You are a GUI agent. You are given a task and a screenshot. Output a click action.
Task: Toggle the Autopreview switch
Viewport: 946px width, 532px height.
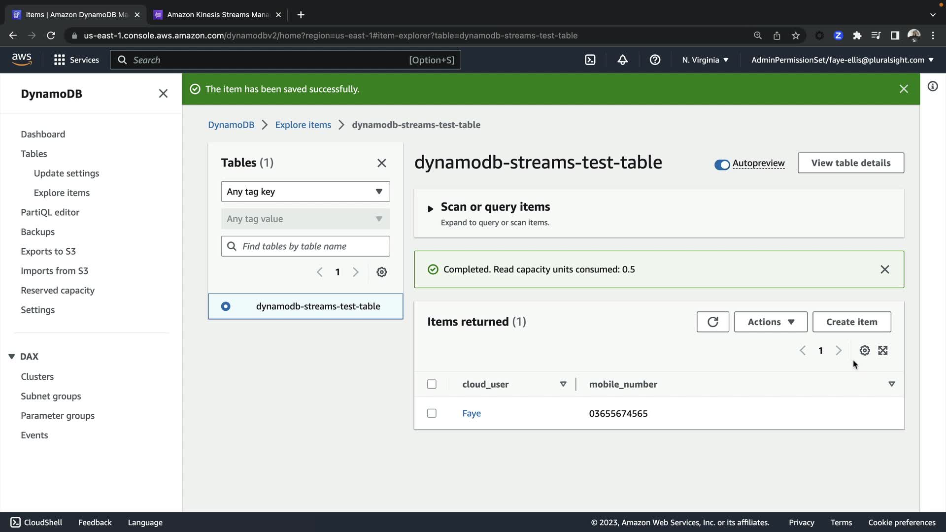pyautogui.click(x=722, y=165)
